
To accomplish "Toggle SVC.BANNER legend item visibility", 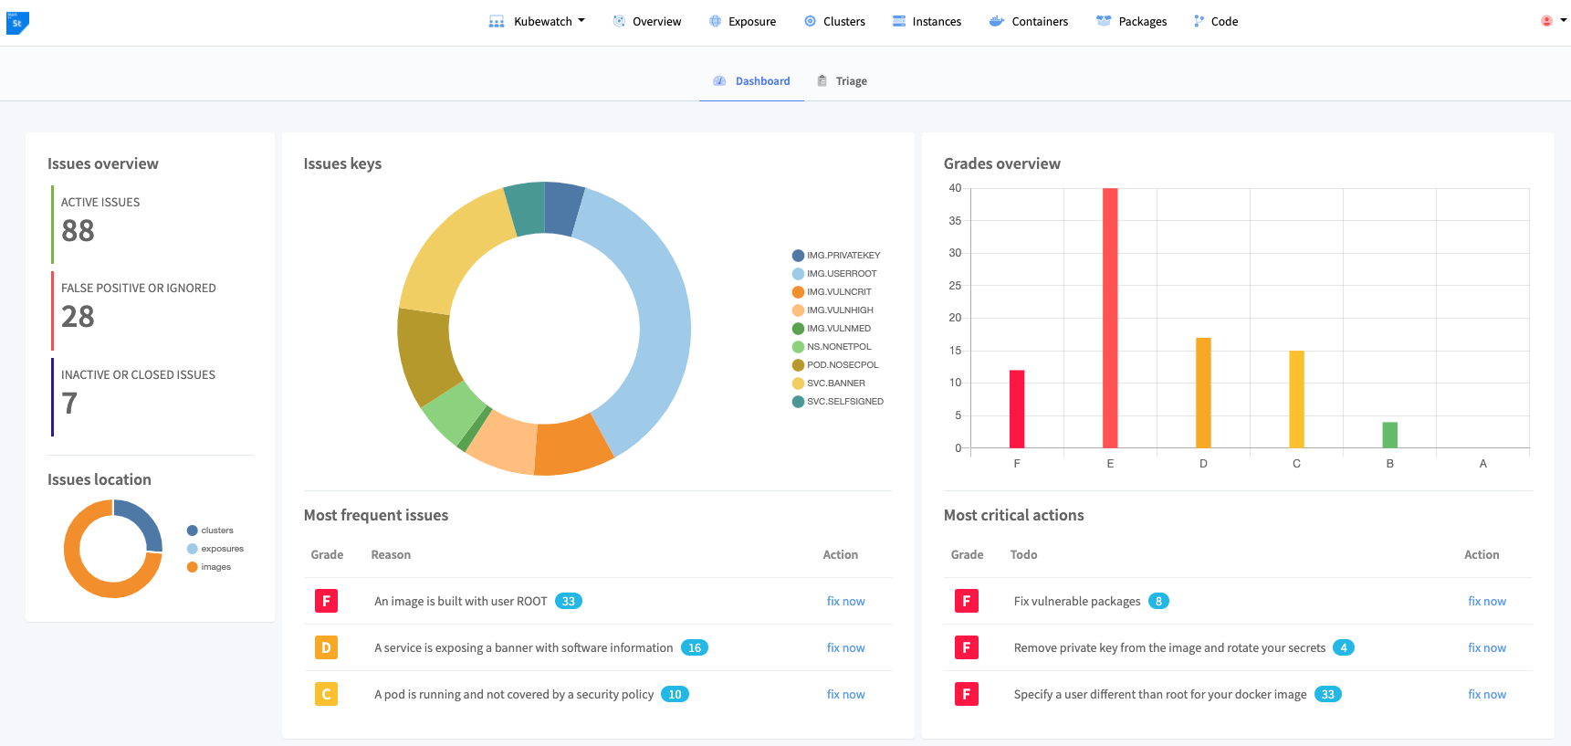I will [829, 384].
